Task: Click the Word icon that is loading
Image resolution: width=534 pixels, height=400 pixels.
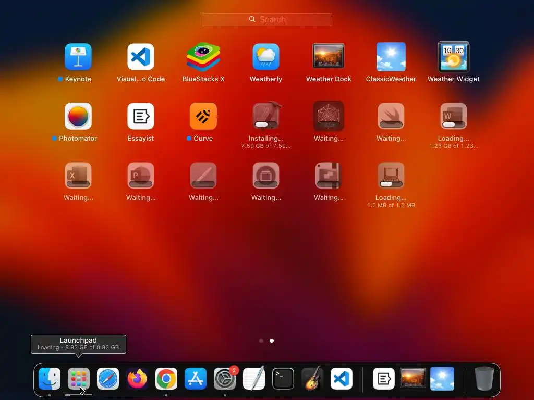Action: (454, 116)
